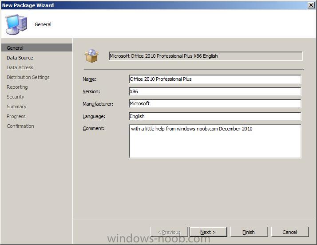
Task: Click the Confirmation step
Action: (20, 126)
